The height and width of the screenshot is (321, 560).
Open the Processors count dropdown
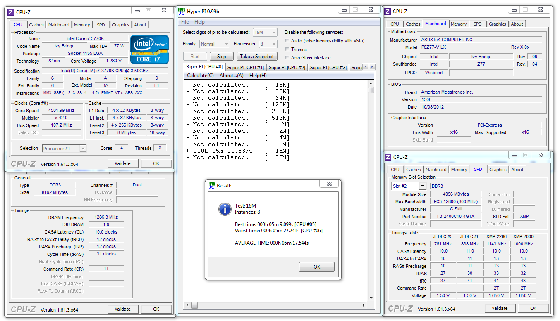[x=268, y=44]
